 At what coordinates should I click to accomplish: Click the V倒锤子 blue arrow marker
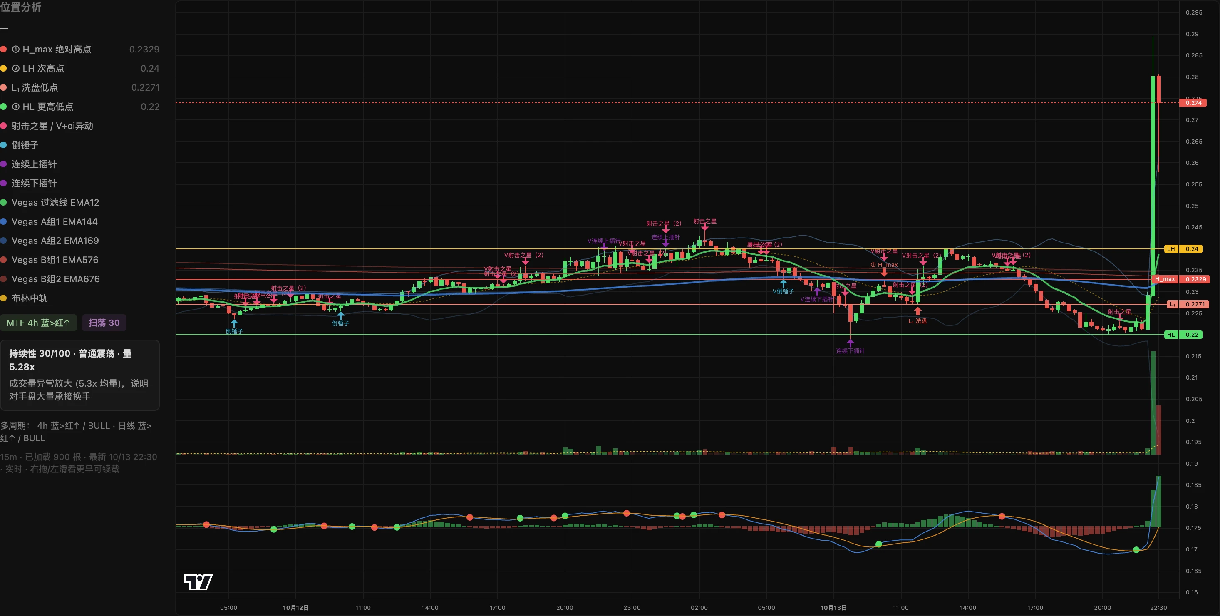click(x=784, y=283)
